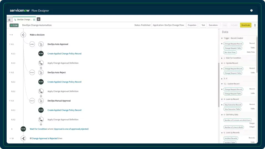Switch to the DevOps Change flow tab
This screenshot has height=149, width=265.
pyautogui.click(x=24, y=20)
